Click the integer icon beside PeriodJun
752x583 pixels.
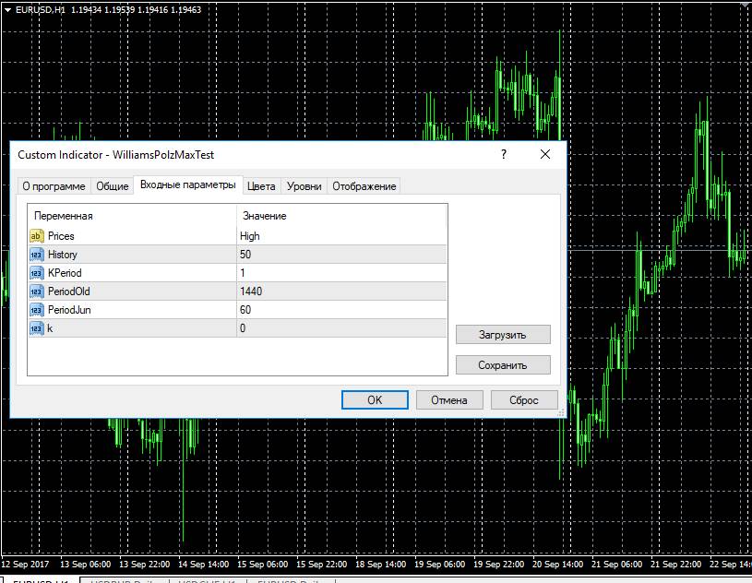coord(37,310)
